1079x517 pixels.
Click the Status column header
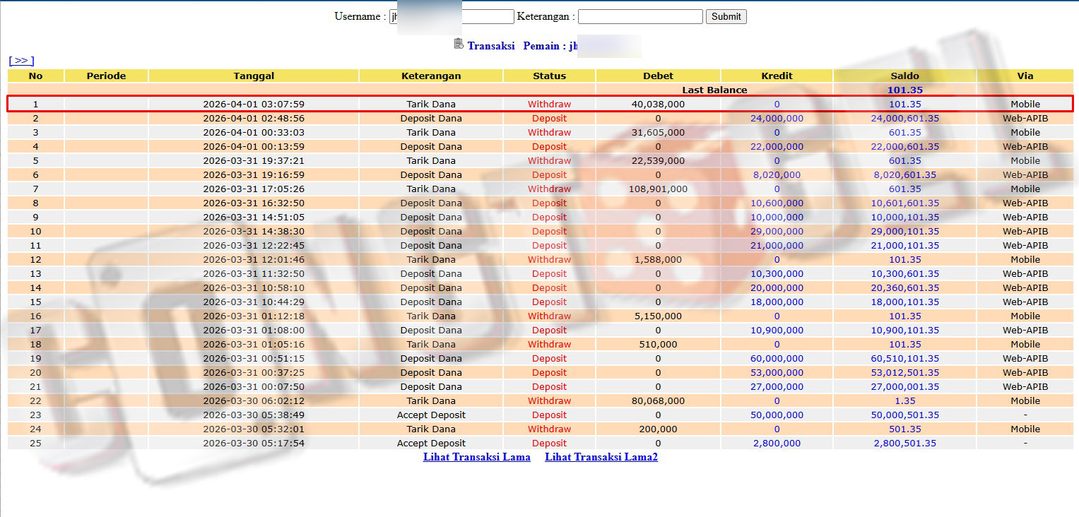(549, 76)
